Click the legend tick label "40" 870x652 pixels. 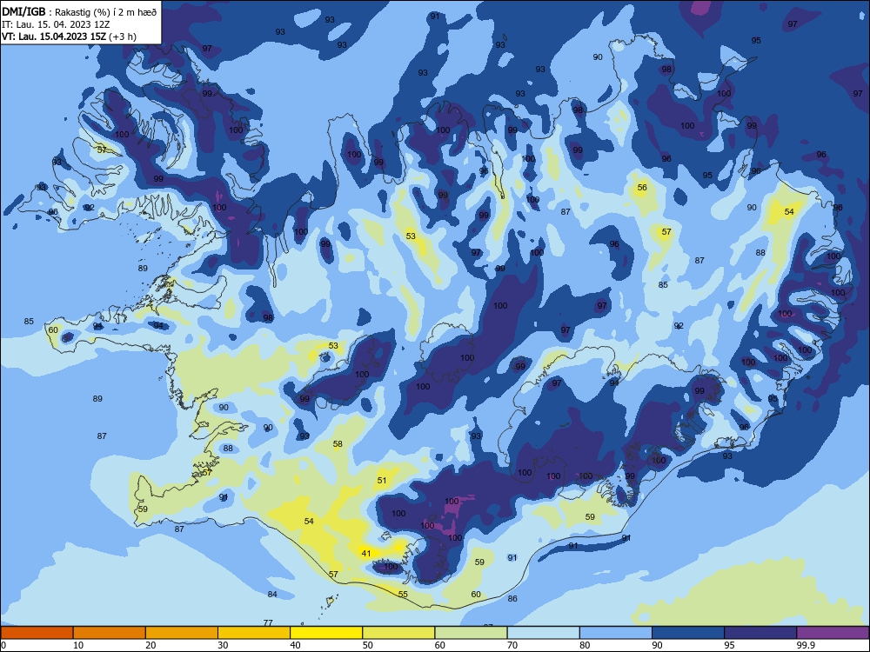(x=296, y=645)
